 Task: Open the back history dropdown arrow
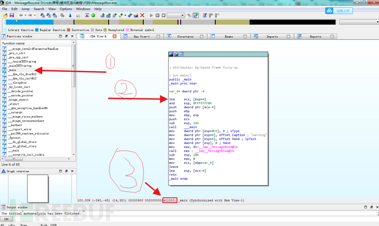point(25,15)
